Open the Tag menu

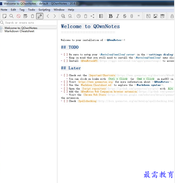22,10
